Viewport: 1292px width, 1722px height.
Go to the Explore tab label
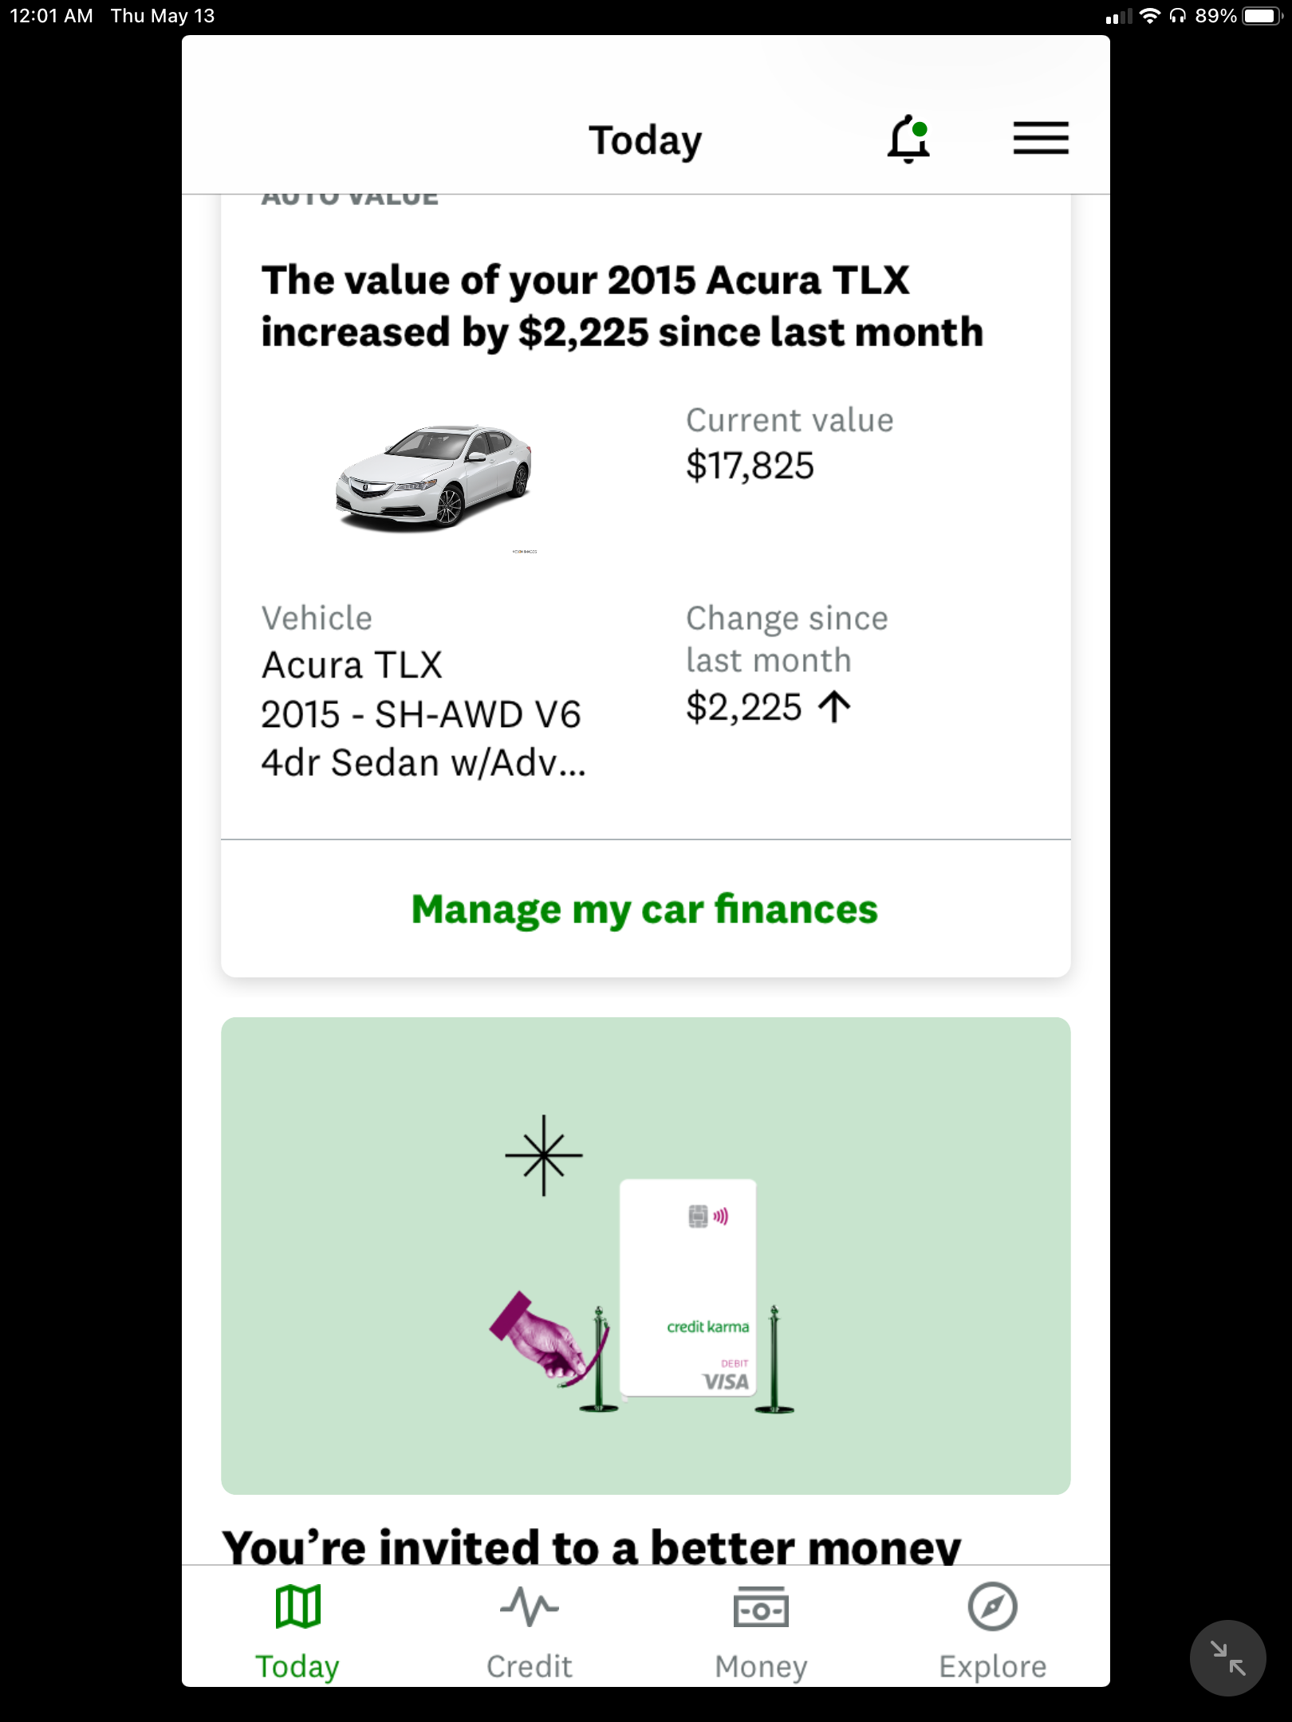click(992, 1666)
